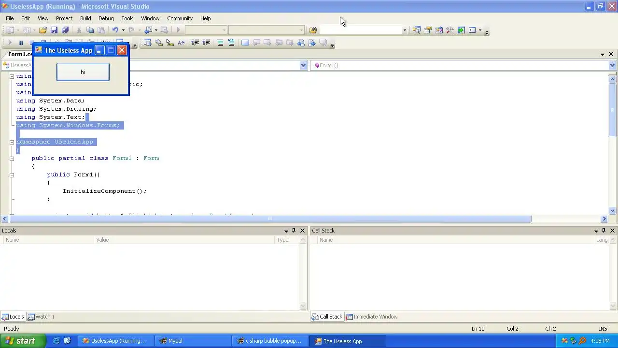Switch to UselessApp (Running) taskbar button
Screen dimensions: 618x348
coord(115,341)
